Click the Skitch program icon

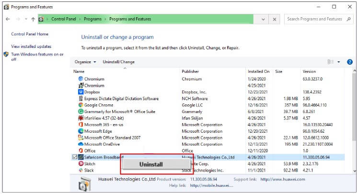(81, 164)
